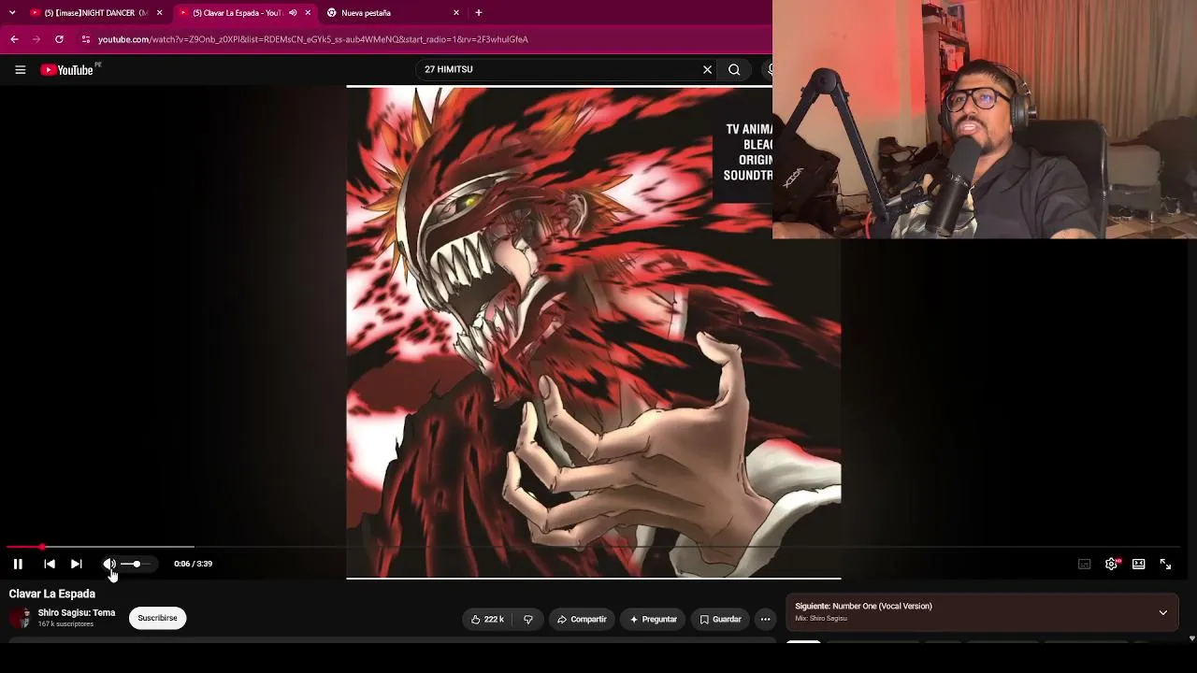1197x673 pixels.
Task: Open the player settings gear
Action: click(1111, 564)
